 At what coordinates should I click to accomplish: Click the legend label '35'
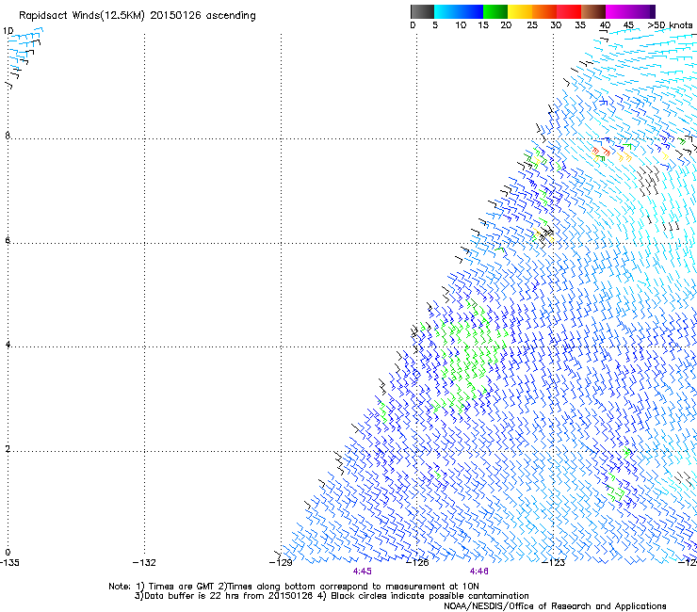point(580,25)
